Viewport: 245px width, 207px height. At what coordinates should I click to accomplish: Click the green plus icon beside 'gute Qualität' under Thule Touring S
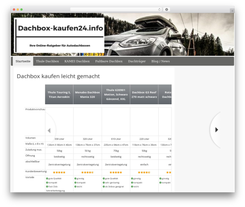coord(47,179)
